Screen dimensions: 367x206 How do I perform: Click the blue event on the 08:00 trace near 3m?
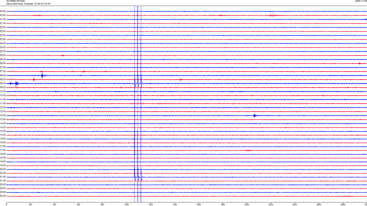pos(42,76)
